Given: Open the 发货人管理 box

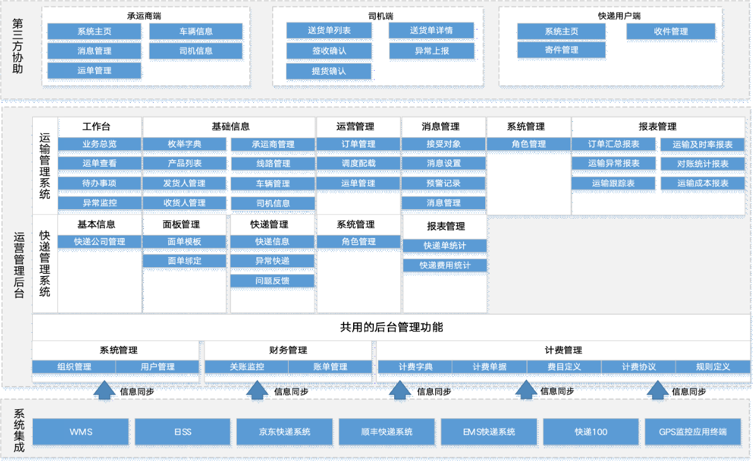Looking at the screenshot, I should [x=184, y=183].
